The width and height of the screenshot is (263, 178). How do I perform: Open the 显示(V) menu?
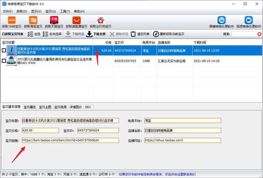coord(36,11)
